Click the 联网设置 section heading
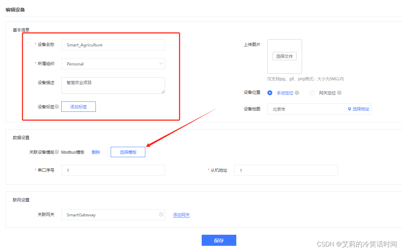 21,200
